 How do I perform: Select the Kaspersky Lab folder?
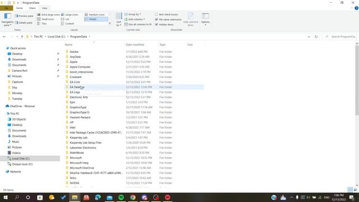pos(79,137)
